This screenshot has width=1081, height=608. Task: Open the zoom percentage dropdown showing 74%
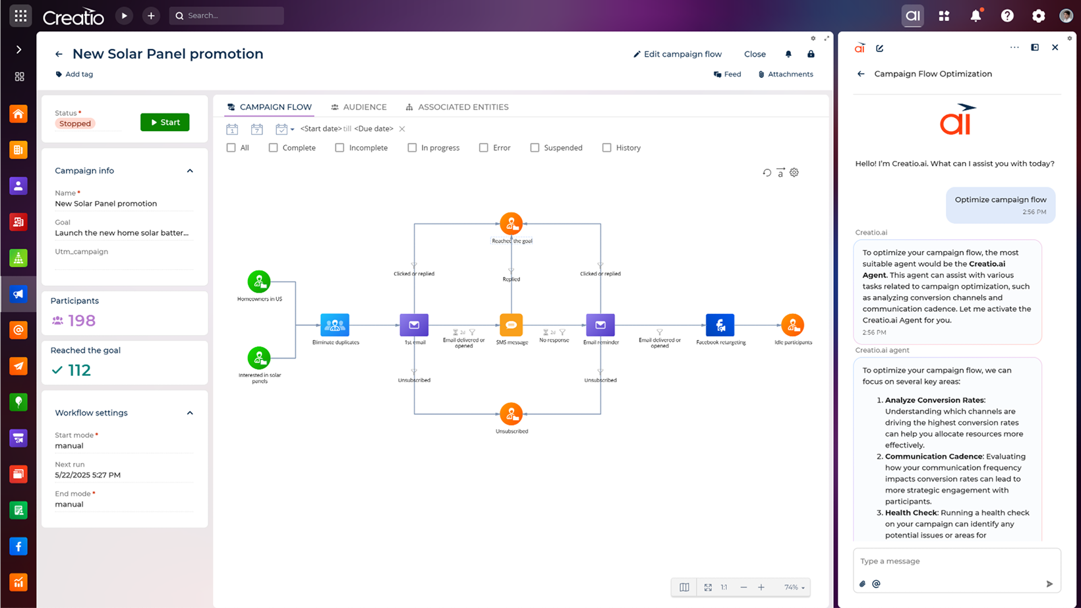(794, 587)
